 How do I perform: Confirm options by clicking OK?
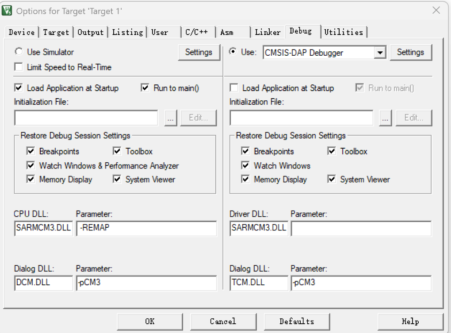click(150, 322)
